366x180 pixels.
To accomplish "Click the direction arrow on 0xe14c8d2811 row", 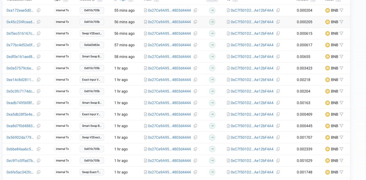I will tap(212, 80).
